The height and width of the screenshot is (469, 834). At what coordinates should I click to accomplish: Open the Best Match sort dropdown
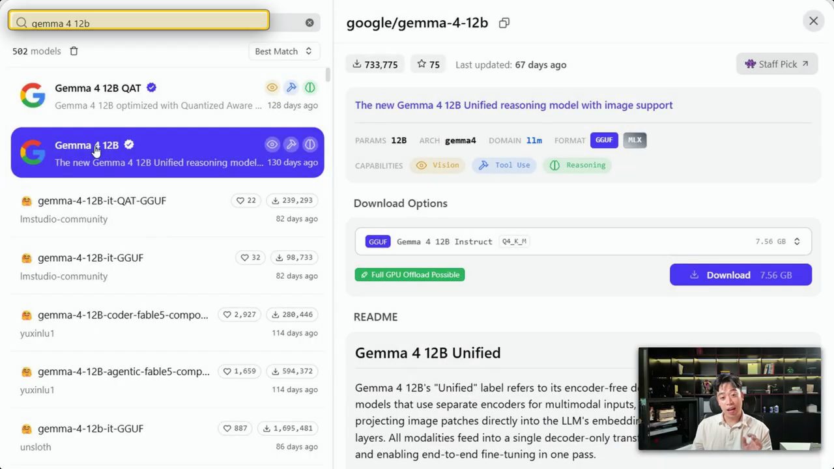pyautogui.click(x=283, y=51)
